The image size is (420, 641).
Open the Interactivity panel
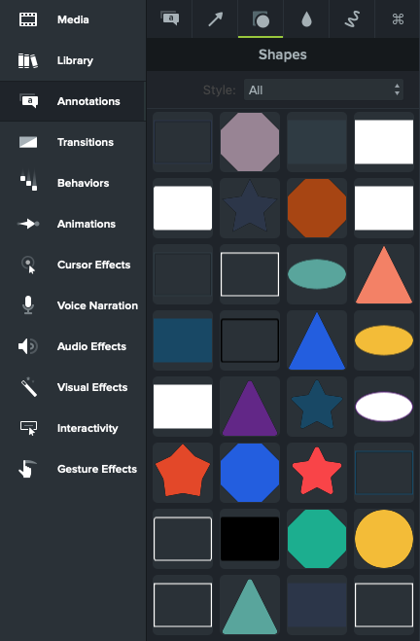[73, 428]
